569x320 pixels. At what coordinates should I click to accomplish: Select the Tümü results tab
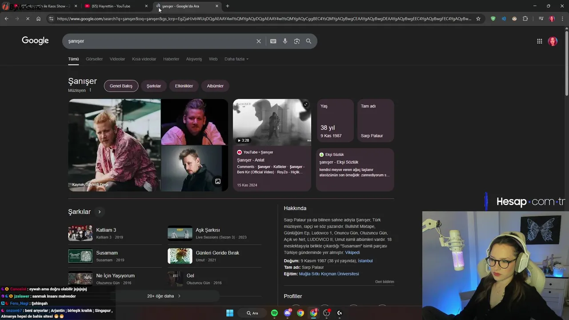tap(73, 59)
